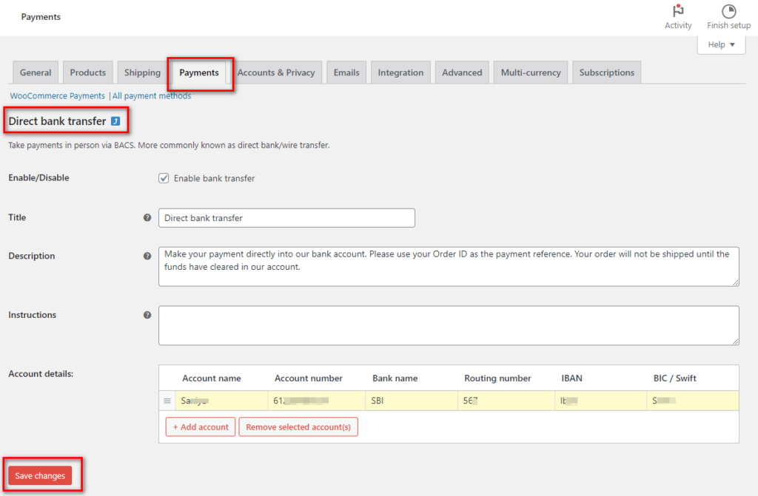
Task: Open the Accounts & Privacy tab
Action: pos(276,72)
